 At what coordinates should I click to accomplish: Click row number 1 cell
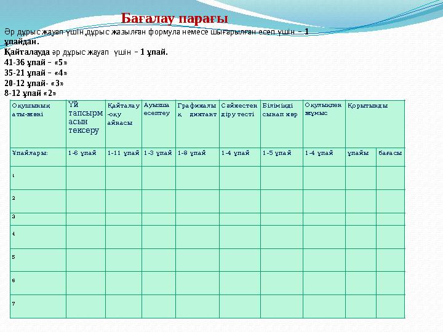coord(38,178)
